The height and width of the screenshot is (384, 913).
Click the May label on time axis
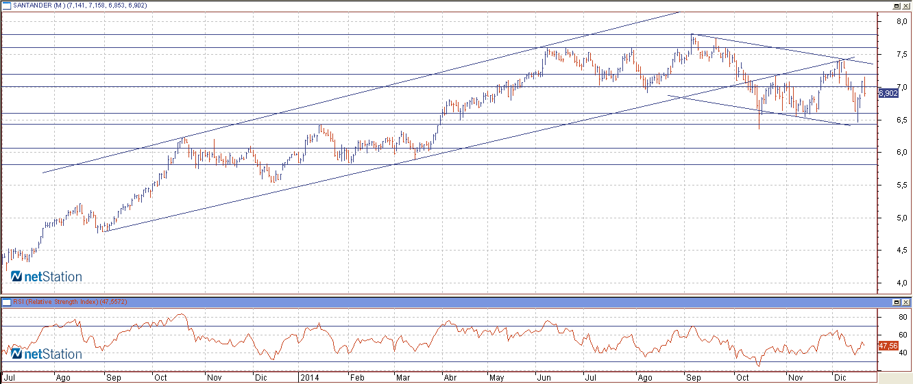point(496,377)
